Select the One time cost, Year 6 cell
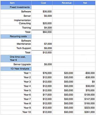 16,58
